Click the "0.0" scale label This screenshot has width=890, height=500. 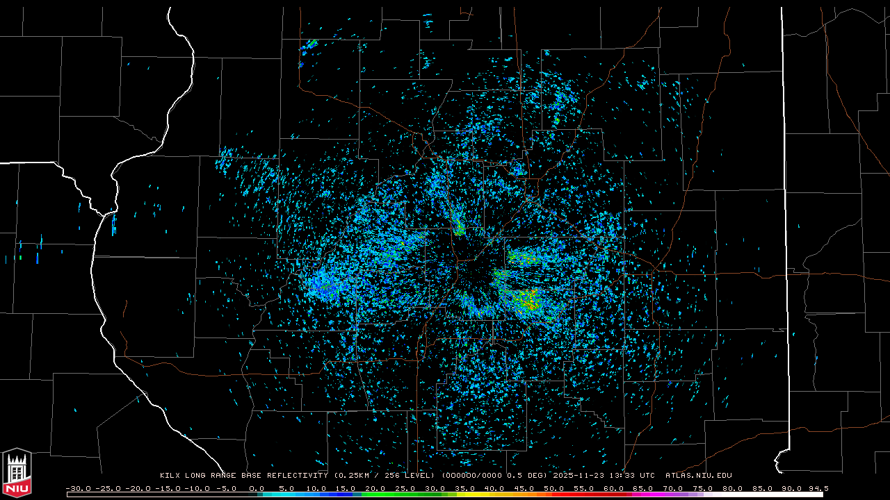point(257,488)
